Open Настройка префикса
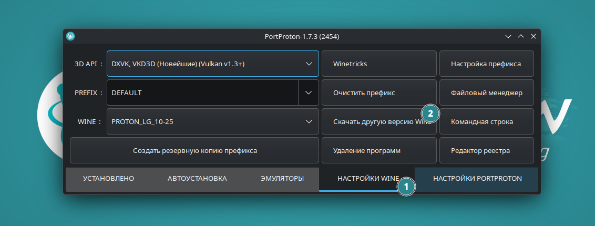 (486, 64)
